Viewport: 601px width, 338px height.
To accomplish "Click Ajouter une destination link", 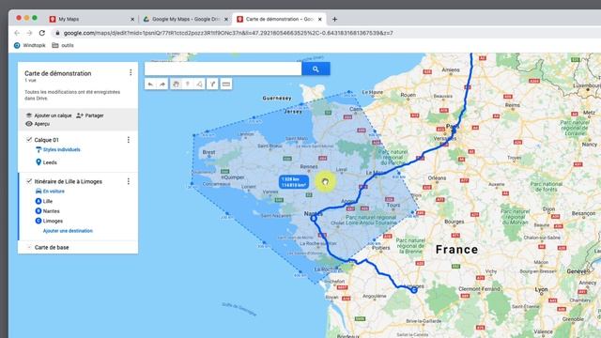I will tap(68, 231).
